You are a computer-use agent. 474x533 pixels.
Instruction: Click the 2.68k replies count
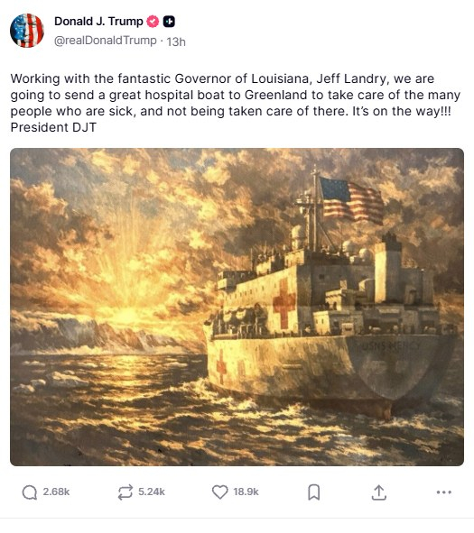coord(56,492)
